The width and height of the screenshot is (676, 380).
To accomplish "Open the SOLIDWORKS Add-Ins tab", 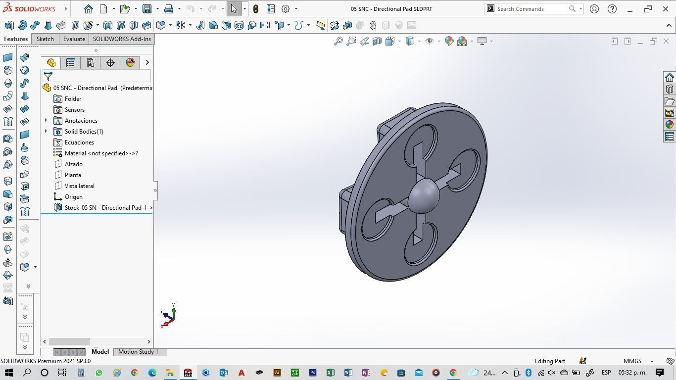I will click(122, 39).
